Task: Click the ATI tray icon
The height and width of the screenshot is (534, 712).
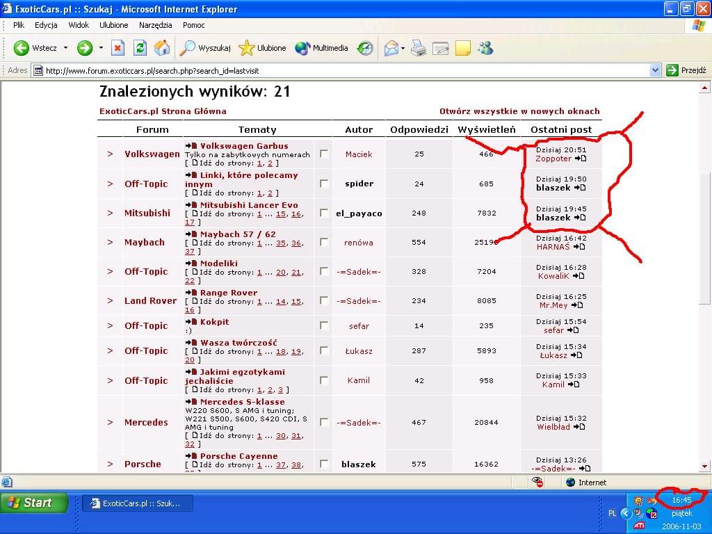Action: click(x=639, y=526)
